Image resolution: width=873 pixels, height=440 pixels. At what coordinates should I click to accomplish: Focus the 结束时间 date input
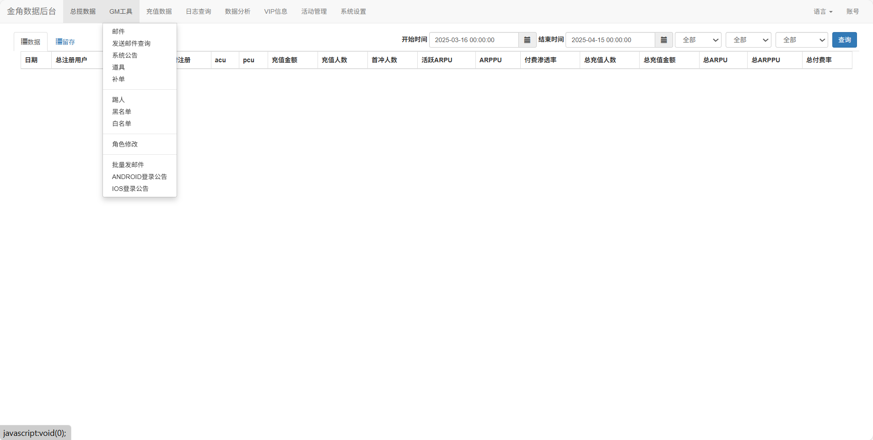[610, 40]
